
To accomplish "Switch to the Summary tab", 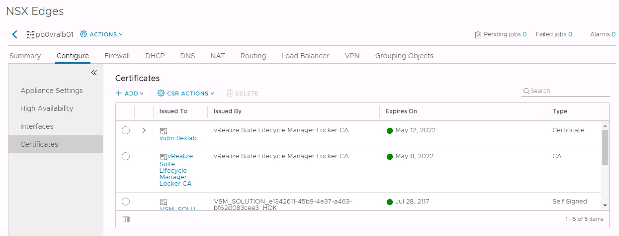I will click(x=25, y=56).
